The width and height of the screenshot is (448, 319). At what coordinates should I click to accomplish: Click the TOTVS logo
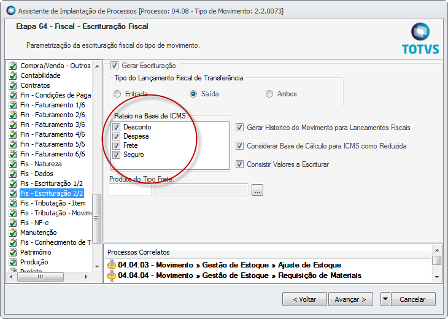(x=420, y=39)
